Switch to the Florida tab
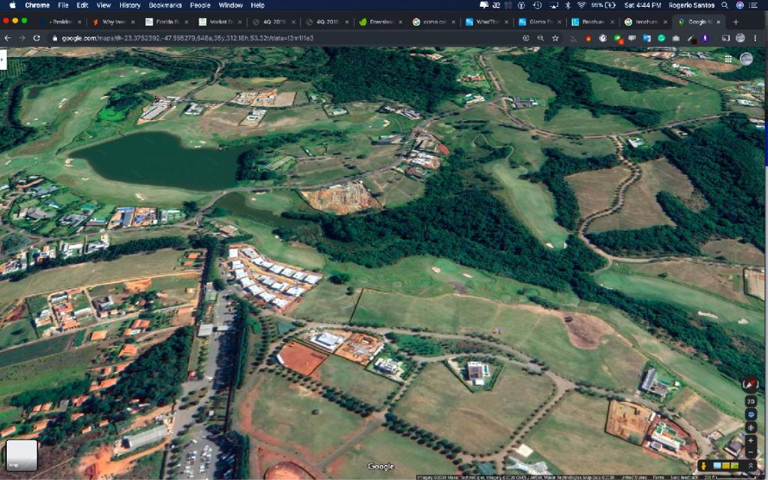 [x=168, y=22]
